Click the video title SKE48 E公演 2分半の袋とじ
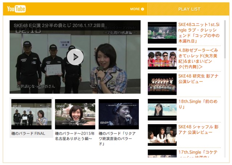The height and width of the screenshot is (165, 232). pyautogui.click(x=59, y=25)
